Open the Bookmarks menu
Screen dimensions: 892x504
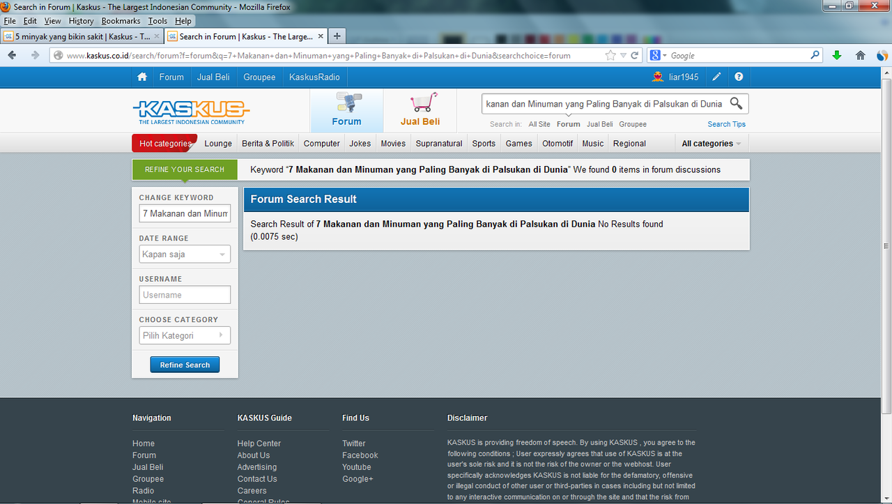pyautogui.click(x=121, y=21)
